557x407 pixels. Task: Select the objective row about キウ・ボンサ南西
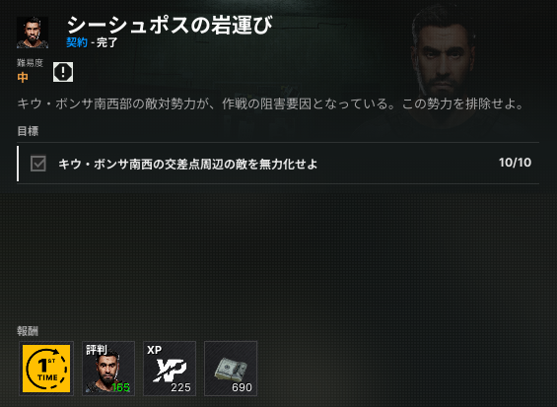point(278,164)
